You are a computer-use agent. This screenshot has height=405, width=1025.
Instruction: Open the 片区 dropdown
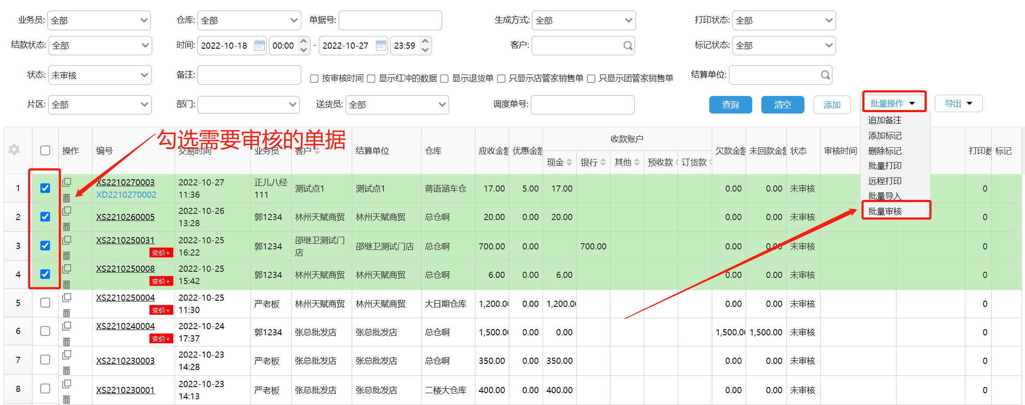click(100, 105)
